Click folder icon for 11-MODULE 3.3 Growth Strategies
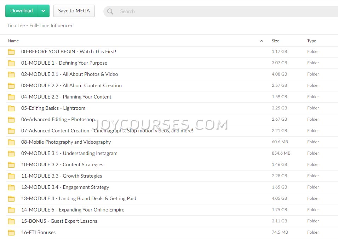 (11, 176)
